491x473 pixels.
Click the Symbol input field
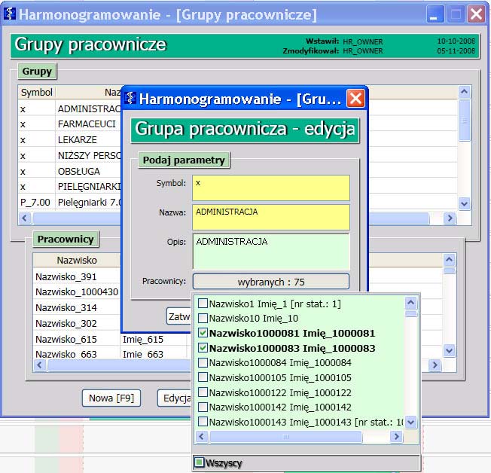tap(271, 188)
